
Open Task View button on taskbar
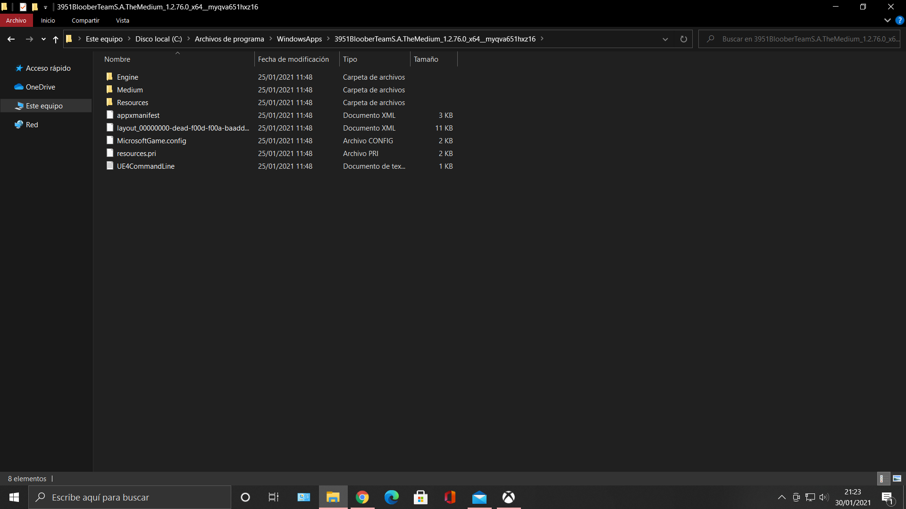click(274, 497)
